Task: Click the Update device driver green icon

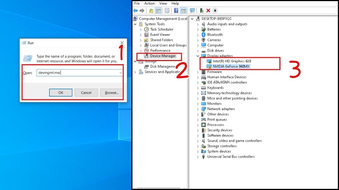Action: pyautogui.click(x=202, y=10)
